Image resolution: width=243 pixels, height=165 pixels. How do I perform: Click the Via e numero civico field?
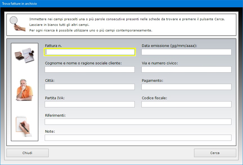[186, 69]
